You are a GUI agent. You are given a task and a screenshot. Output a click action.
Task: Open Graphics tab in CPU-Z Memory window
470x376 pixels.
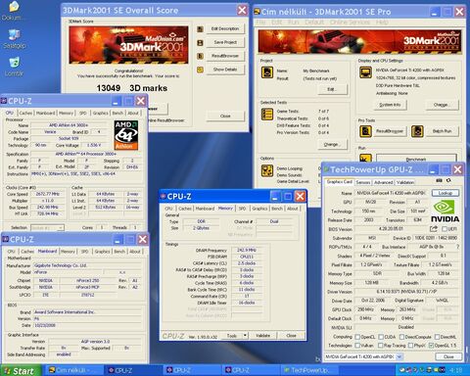coord(259,209)
